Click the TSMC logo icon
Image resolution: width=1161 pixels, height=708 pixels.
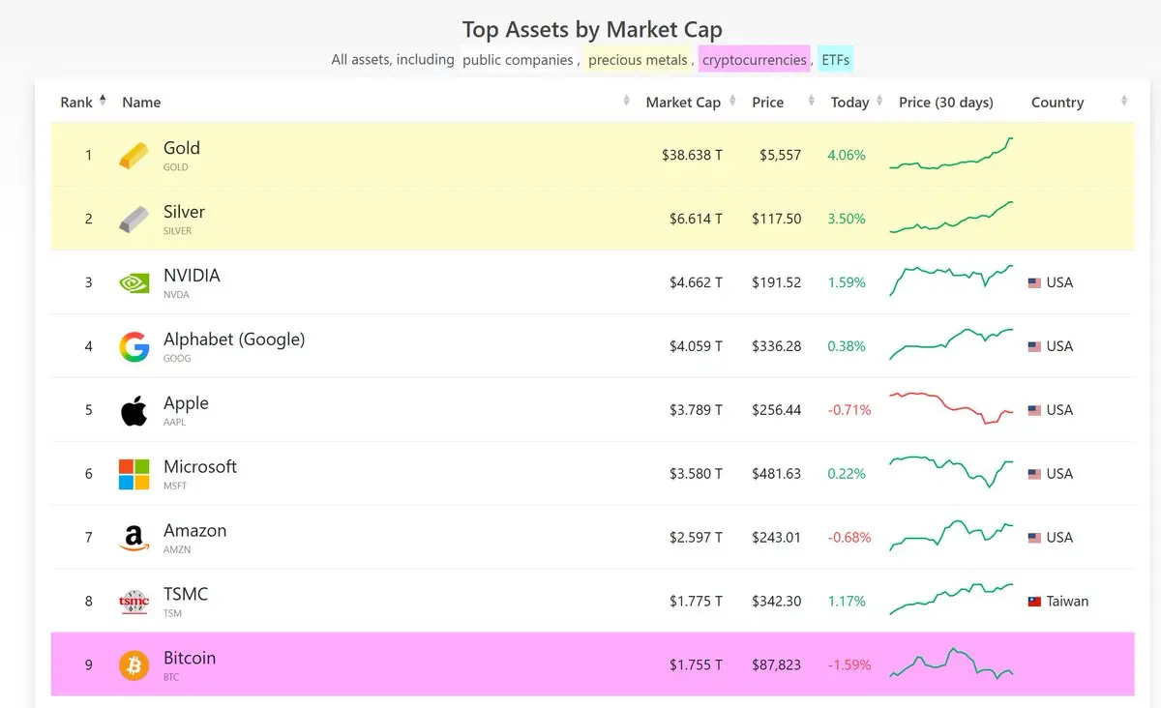[x=134, y=602]
